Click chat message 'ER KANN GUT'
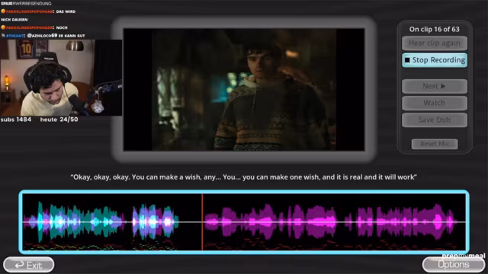The image size is (488, 274). click(72, 36)
